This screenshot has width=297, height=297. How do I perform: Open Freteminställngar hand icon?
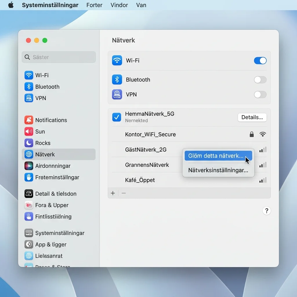(29, 177)
